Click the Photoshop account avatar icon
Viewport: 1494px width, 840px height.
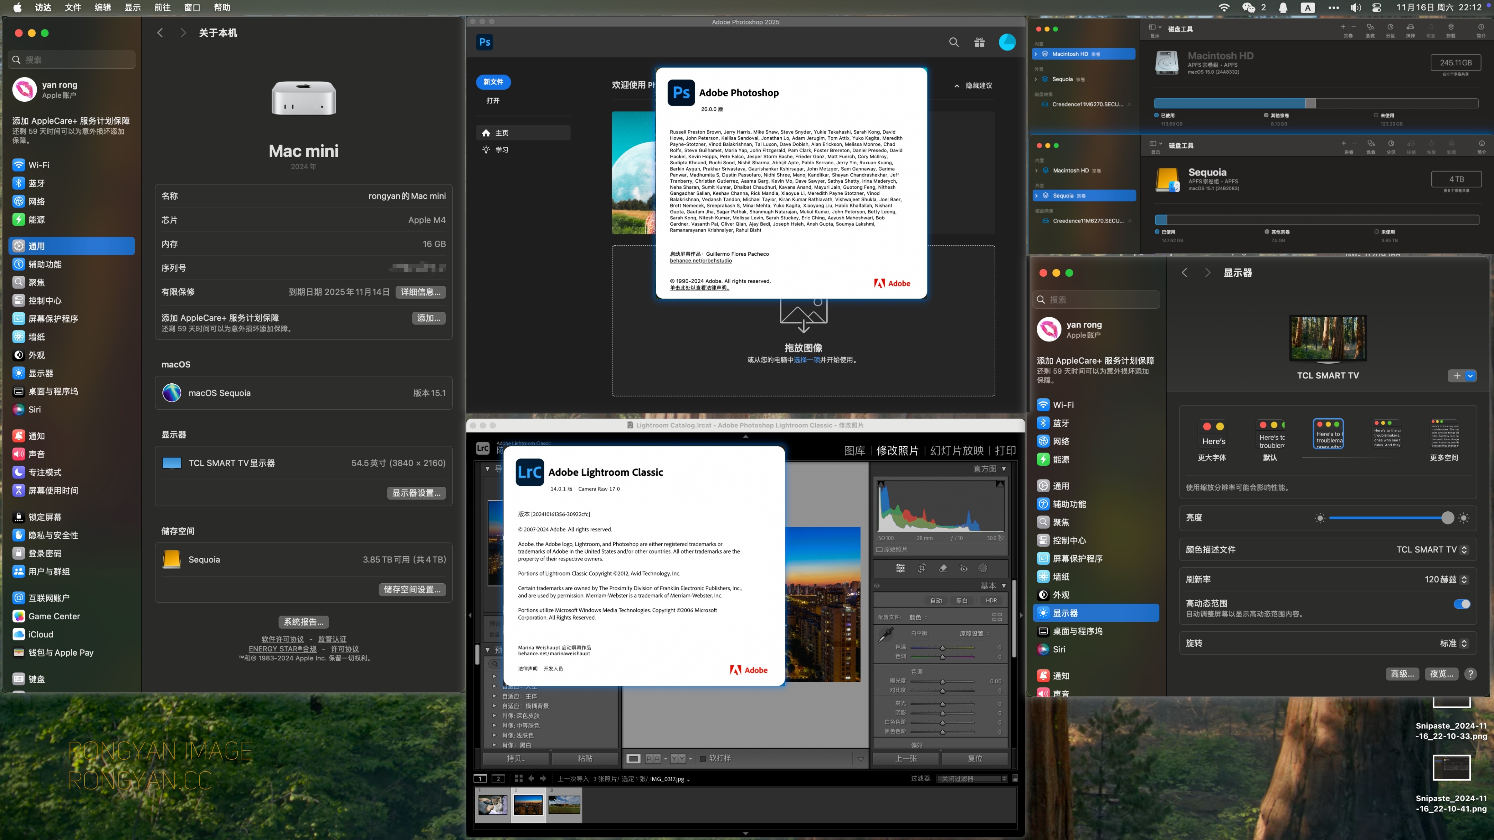(x=1007, y=42)
